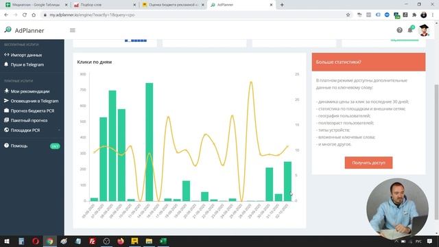The height and width of the screenshot is (247, 439).
Task: Click the Пуши в Telegram bell icon
Action: click(x=6, y=64)
